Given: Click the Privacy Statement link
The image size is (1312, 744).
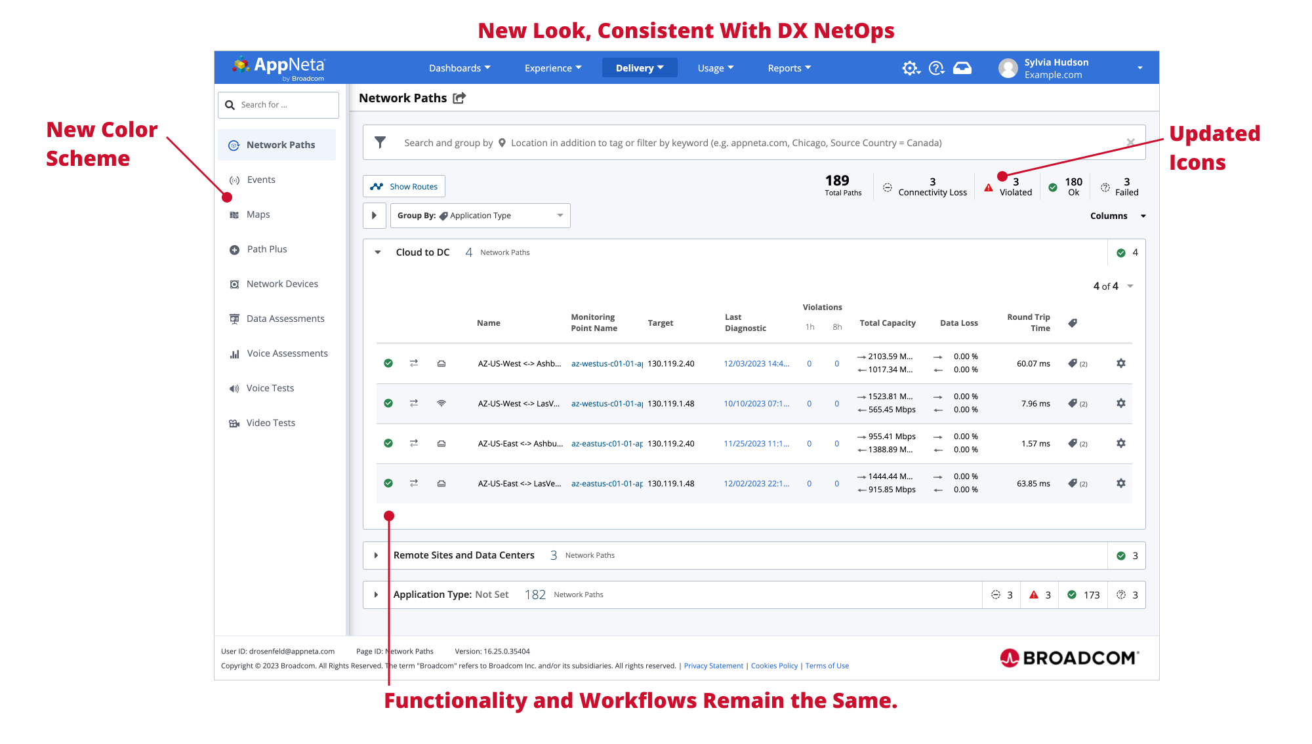Looking at the screenshot, I should pos(713,666).
